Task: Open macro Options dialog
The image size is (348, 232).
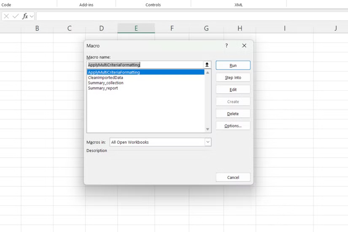Action: (x=233, y=126)
